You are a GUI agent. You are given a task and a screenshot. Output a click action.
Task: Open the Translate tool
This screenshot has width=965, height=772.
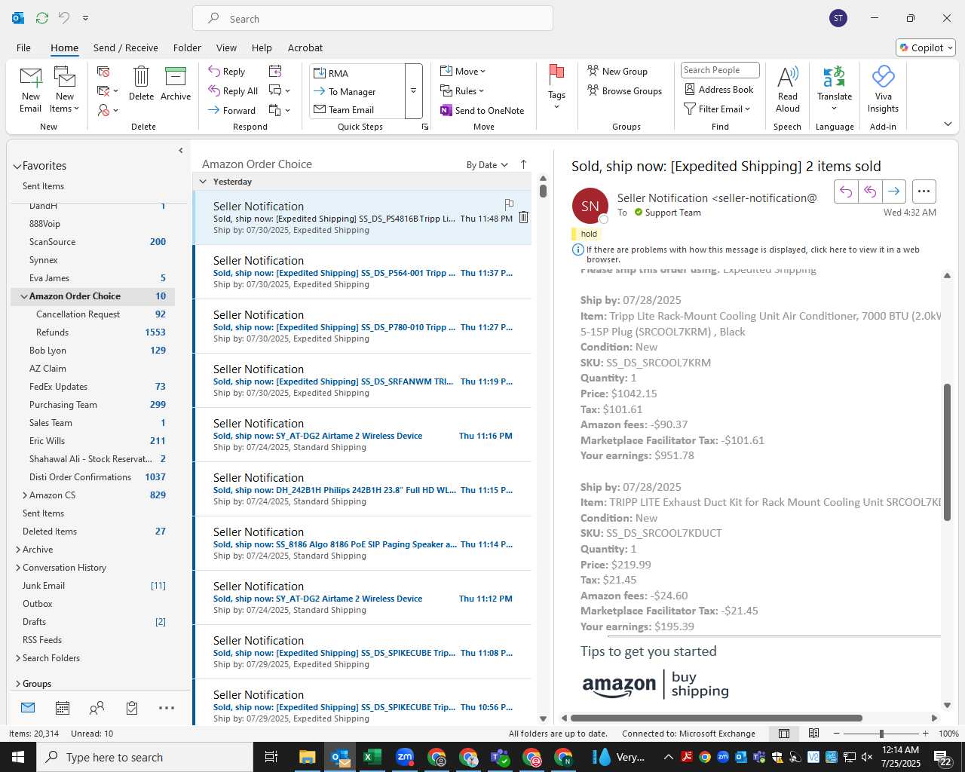click(x=835, y=90)
